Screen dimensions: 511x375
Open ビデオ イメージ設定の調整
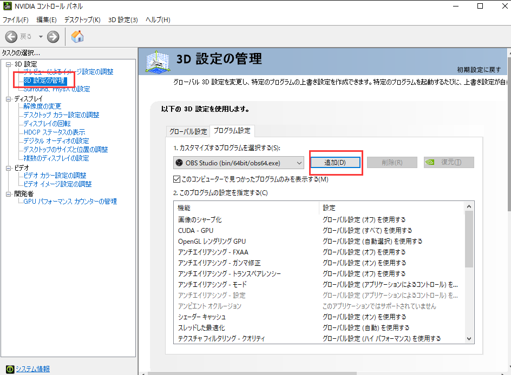click(x=57, y=184)
